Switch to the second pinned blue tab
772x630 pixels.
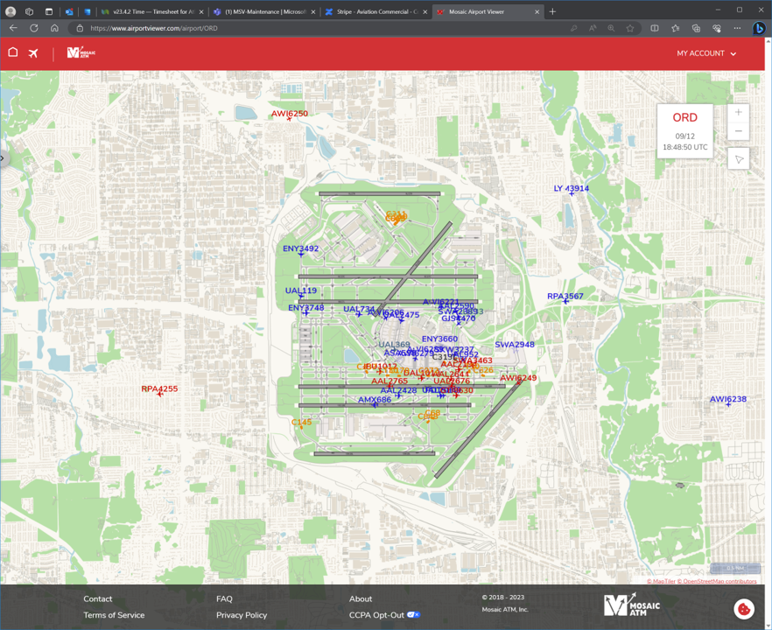click(x=88, y=11)
